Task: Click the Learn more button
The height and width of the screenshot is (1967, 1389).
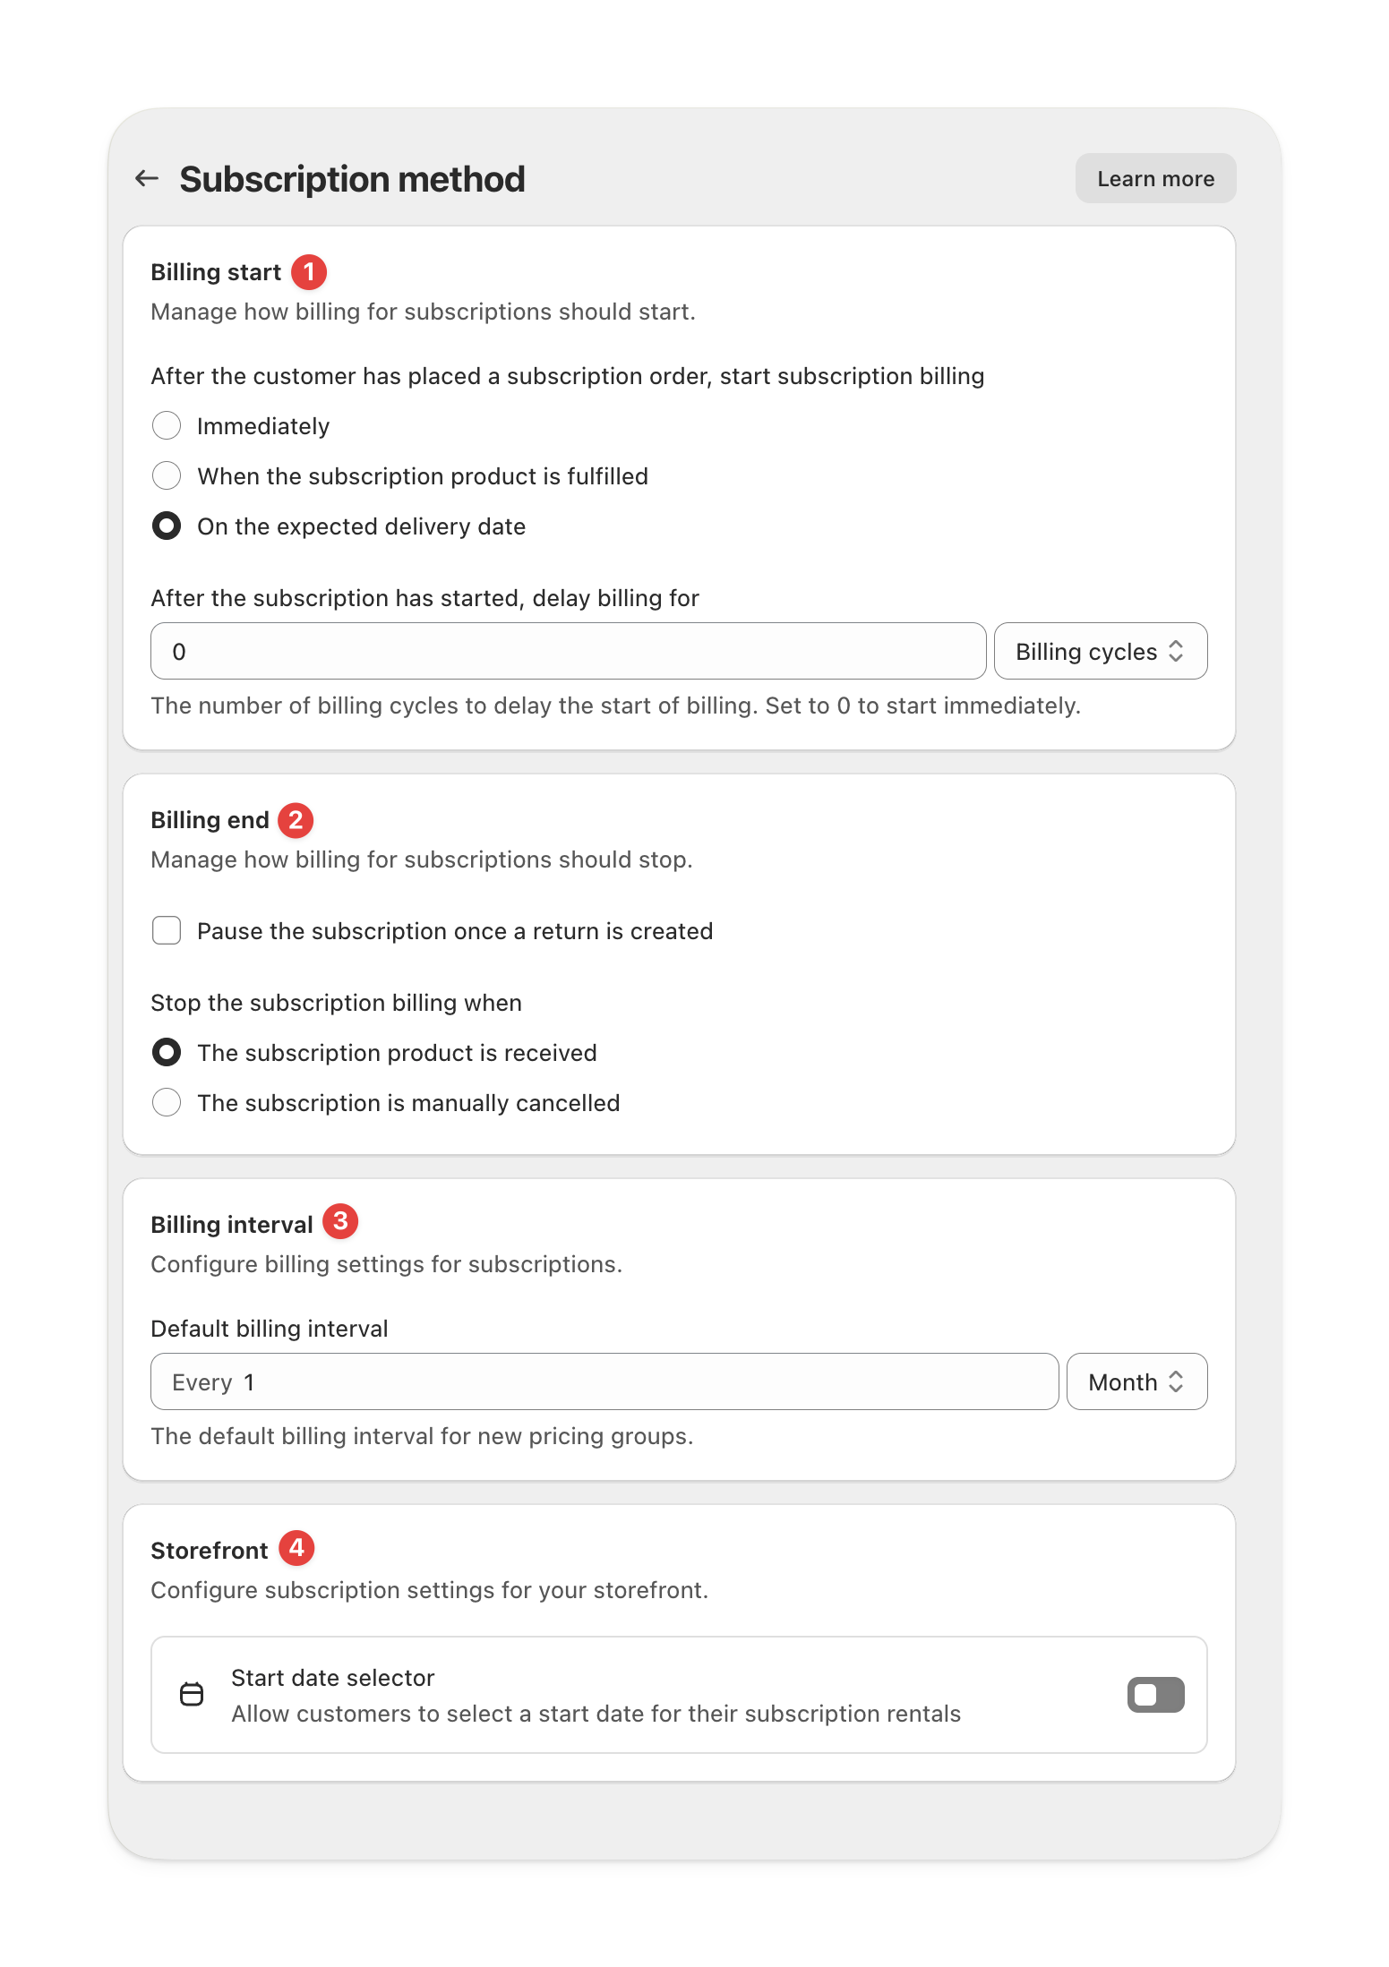Action: pyautogui.click(x=1154, y=178)
